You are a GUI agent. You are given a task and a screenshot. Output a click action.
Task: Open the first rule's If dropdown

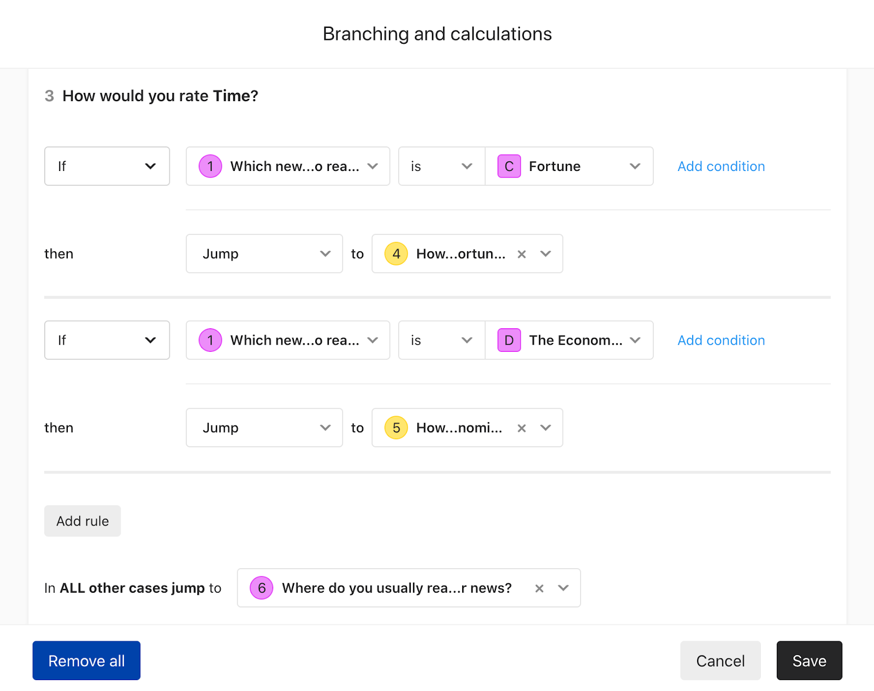[x=107, y=166]
